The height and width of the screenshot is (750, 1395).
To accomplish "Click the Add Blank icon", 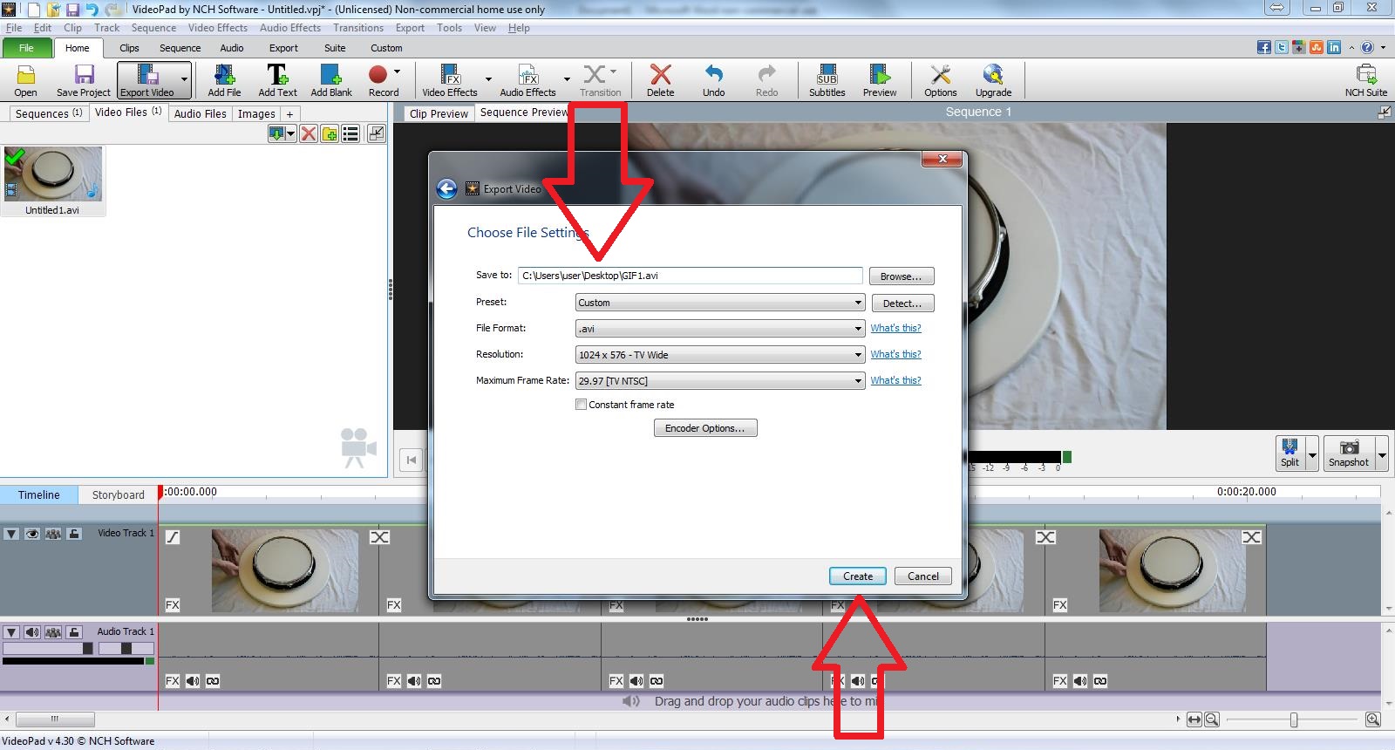I will [x=331, y=80].
